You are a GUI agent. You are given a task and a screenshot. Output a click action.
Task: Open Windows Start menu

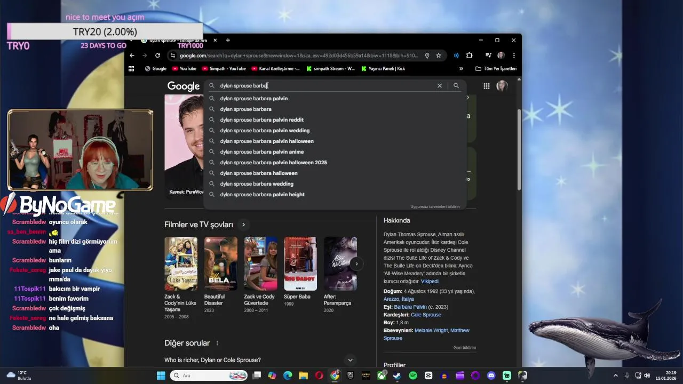click(x=161, y=375)
